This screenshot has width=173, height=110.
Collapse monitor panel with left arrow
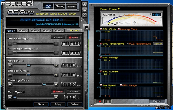coord(86,27)
